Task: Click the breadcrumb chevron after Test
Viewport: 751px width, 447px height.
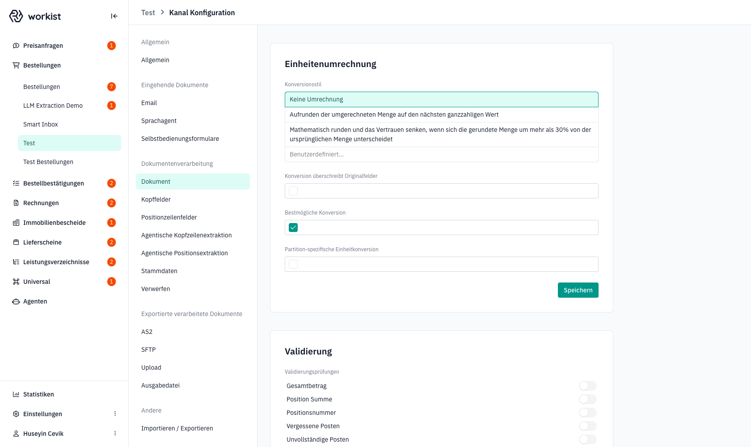Action: pos(162,13)
